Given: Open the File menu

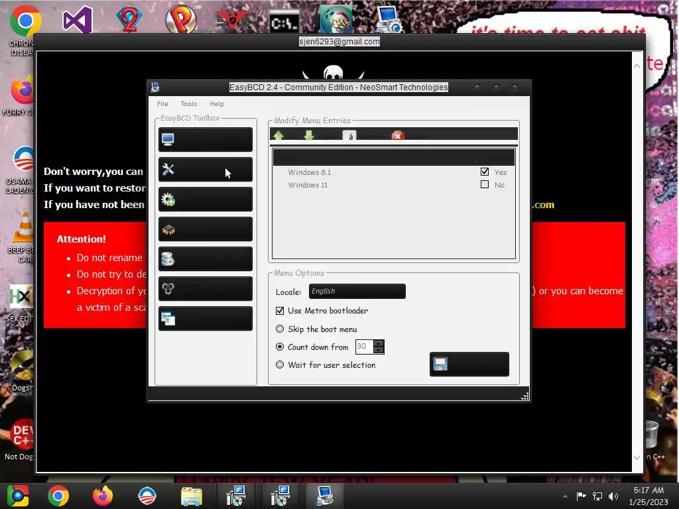Looking at the screenshot, I should point(163,104).
